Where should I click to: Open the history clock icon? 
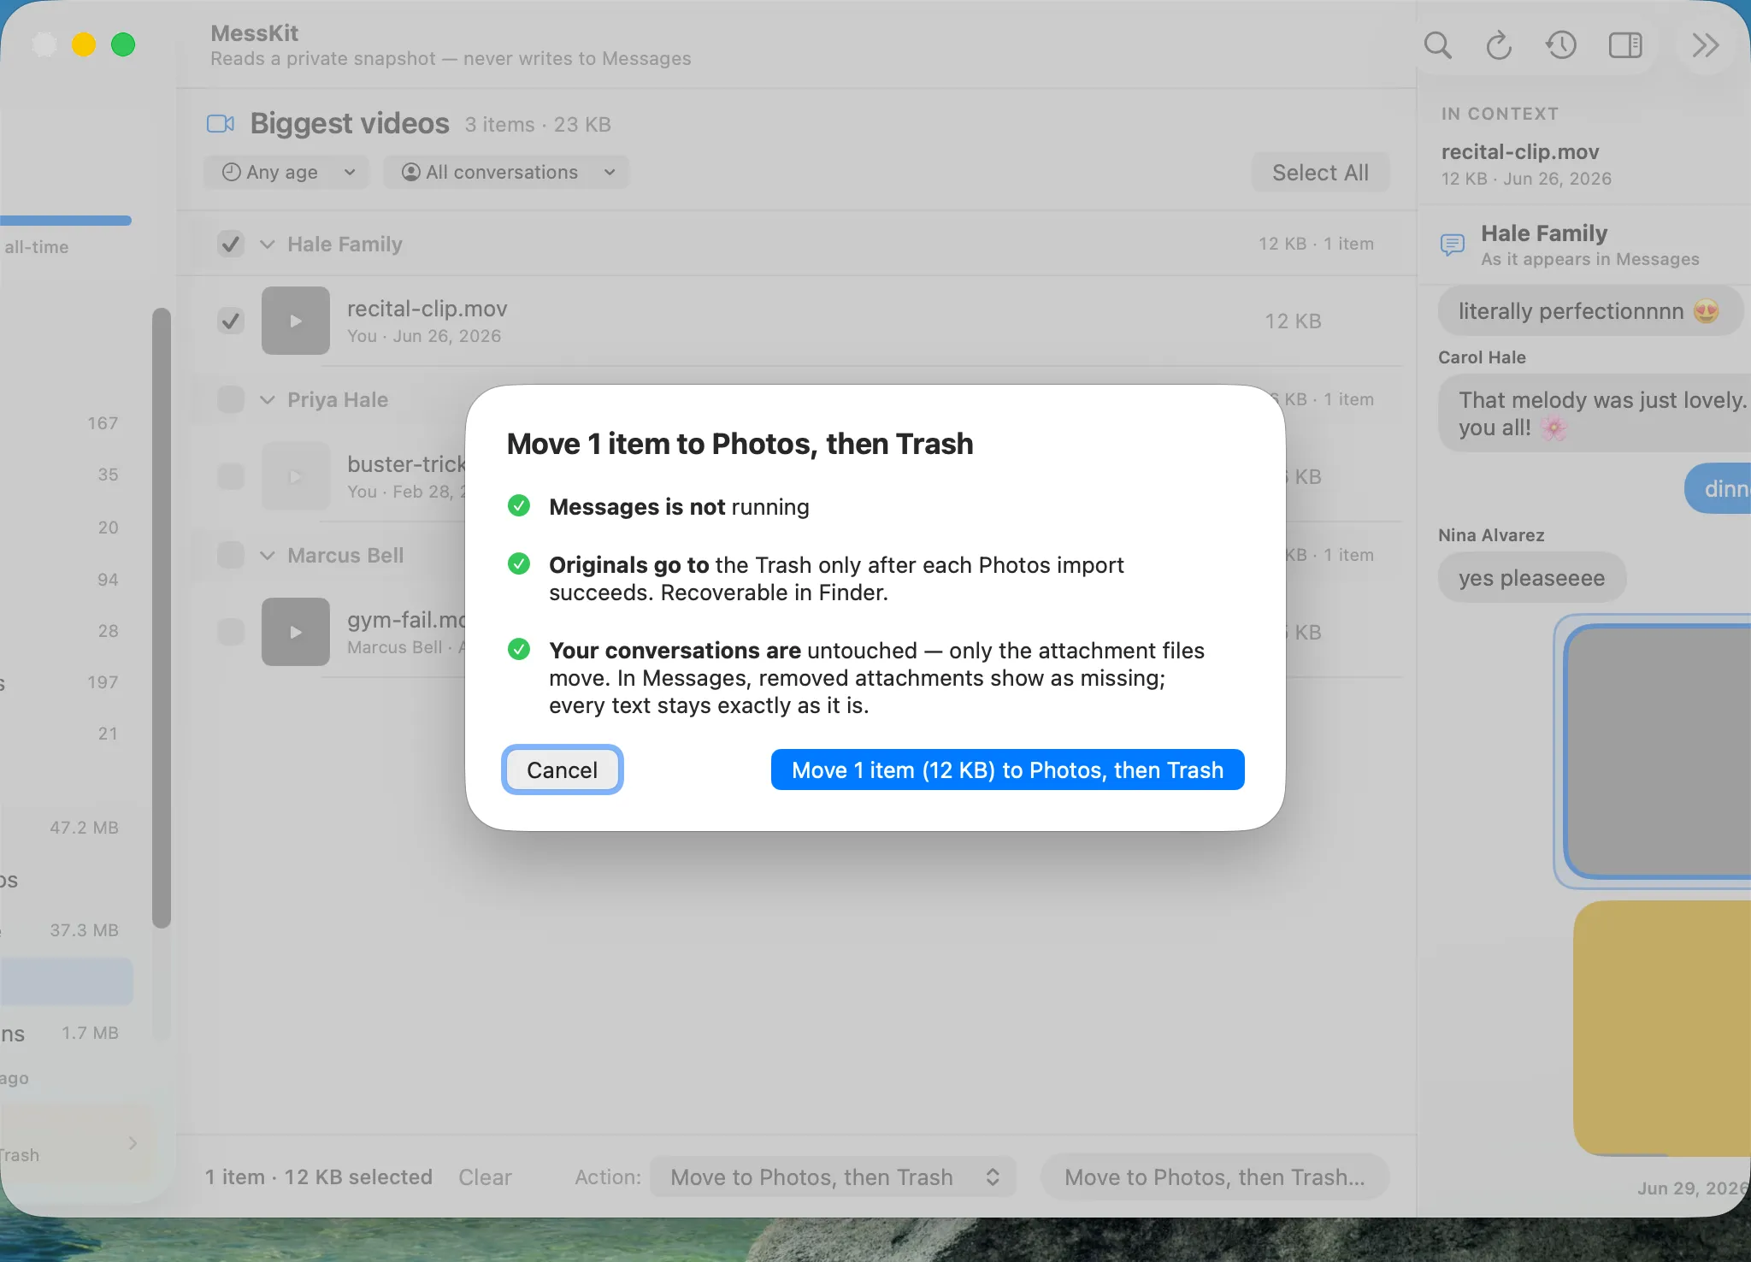pyautogui.click(x=1561, y=45)
